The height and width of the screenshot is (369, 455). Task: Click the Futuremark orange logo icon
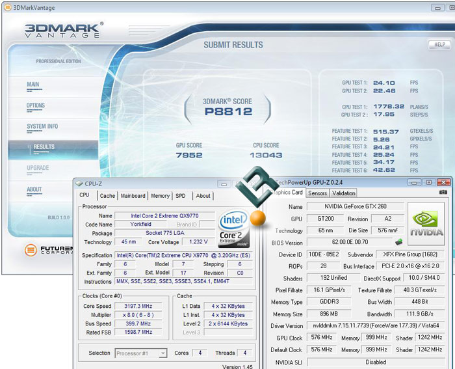pos(31,250)
